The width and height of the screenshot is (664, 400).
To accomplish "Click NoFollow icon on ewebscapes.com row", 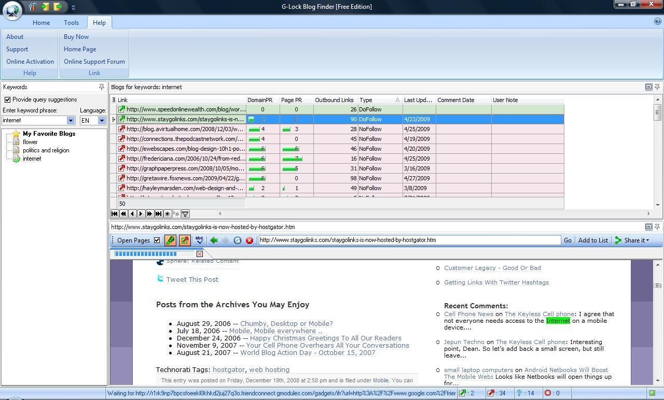I will point(122,149).
